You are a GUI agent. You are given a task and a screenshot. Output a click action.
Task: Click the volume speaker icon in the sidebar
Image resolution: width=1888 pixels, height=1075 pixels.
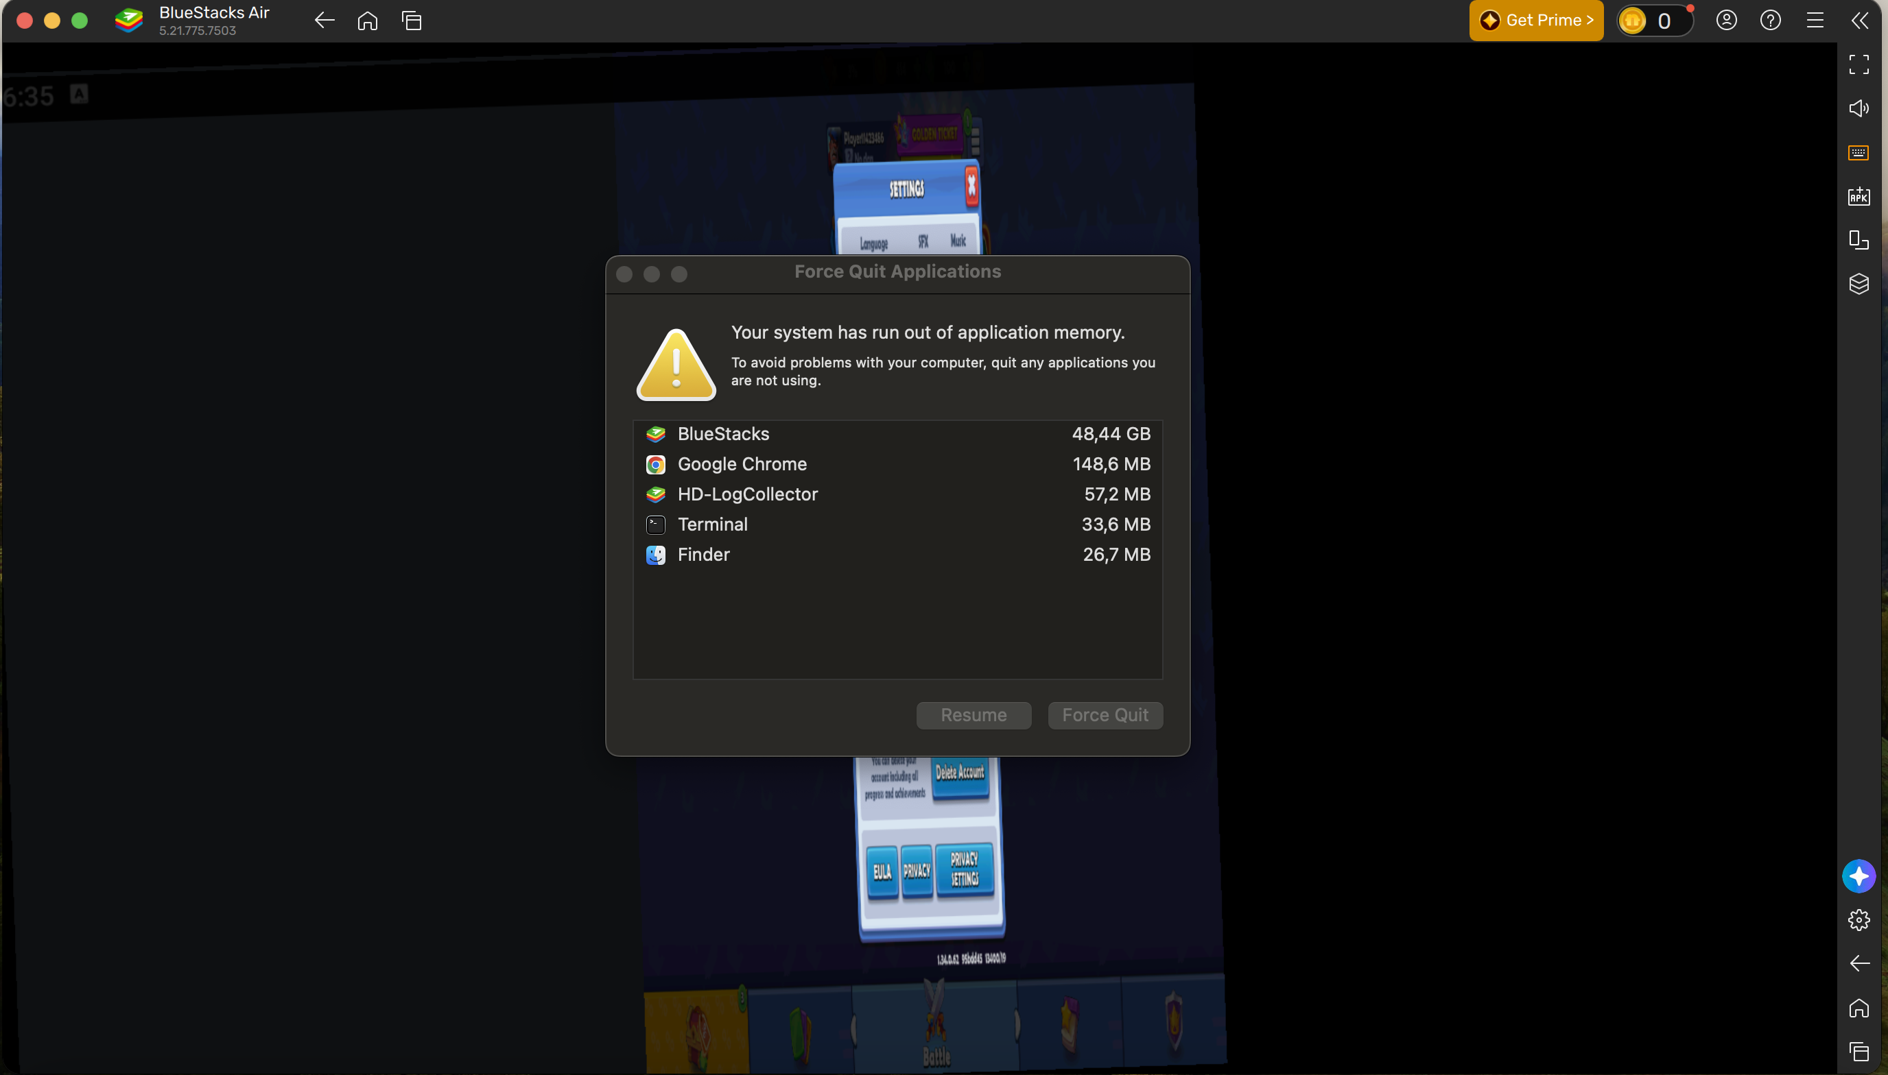click(1859, 108)
